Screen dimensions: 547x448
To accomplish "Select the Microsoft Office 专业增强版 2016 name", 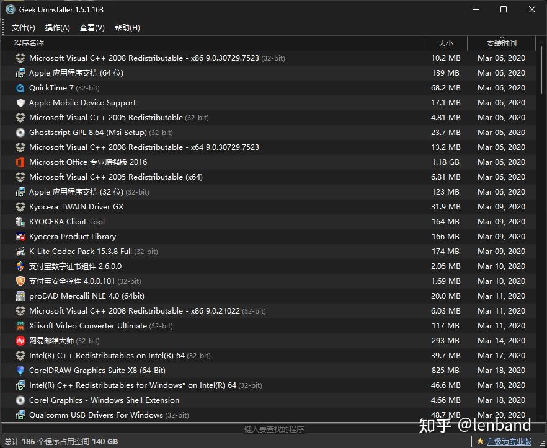I will point(88,162).
